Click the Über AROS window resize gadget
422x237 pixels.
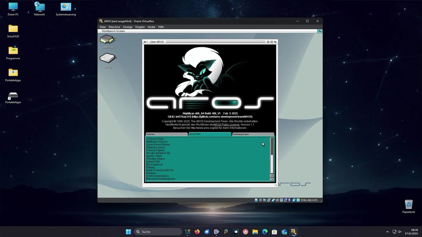click(x=276, y=185)
